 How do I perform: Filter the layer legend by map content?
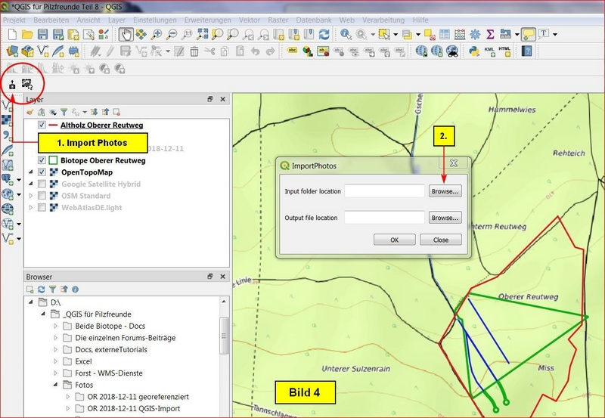pyautogui.click(x=64, y=112)
